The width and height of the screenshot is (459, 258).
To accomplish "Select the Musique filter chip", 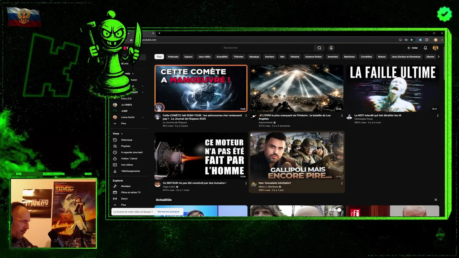I will [254, 57].
